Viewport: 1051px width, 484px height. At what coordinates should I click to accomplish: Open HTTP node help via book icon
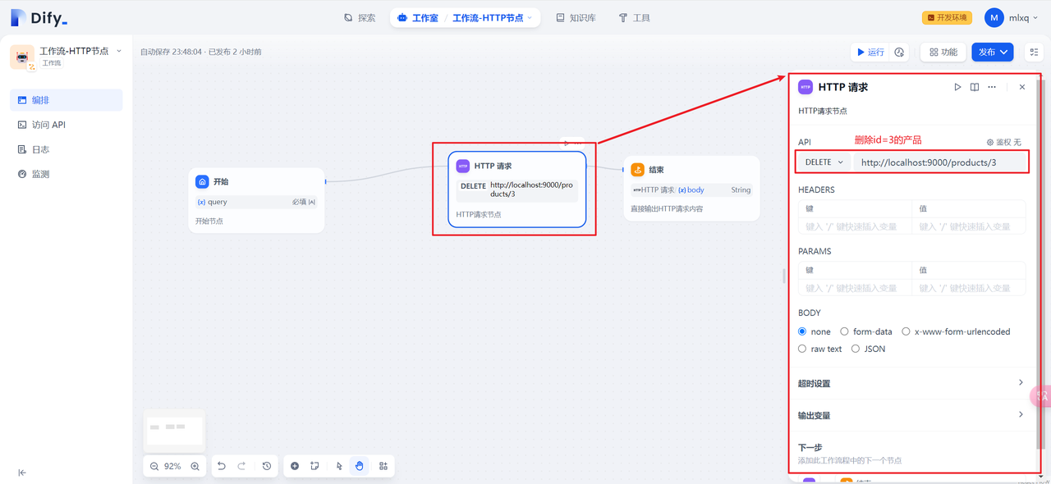[x=974, y=86]
